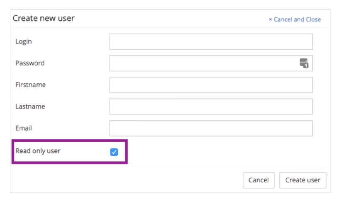Select the Lastname text box
The height and width of the screenshot is (203, 341).
click(211, 106)
